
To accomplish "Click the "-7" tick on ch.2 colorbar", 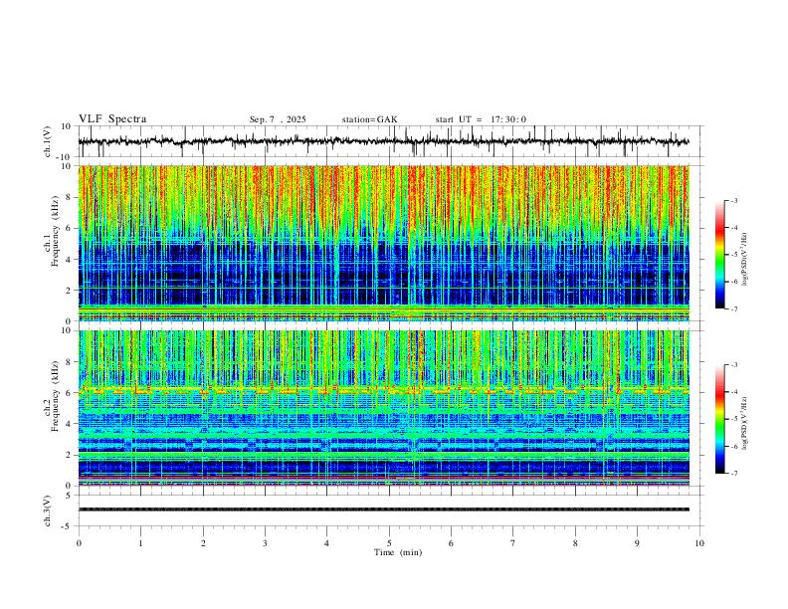I will tap(733, 474).
